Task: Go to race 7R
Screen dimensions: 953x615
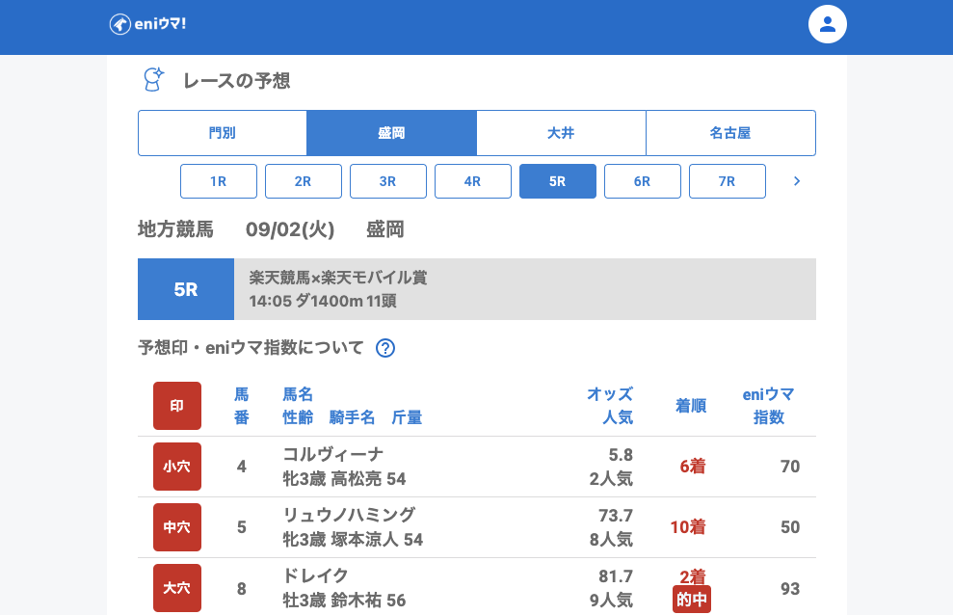Action: click(x=728, y=181)
